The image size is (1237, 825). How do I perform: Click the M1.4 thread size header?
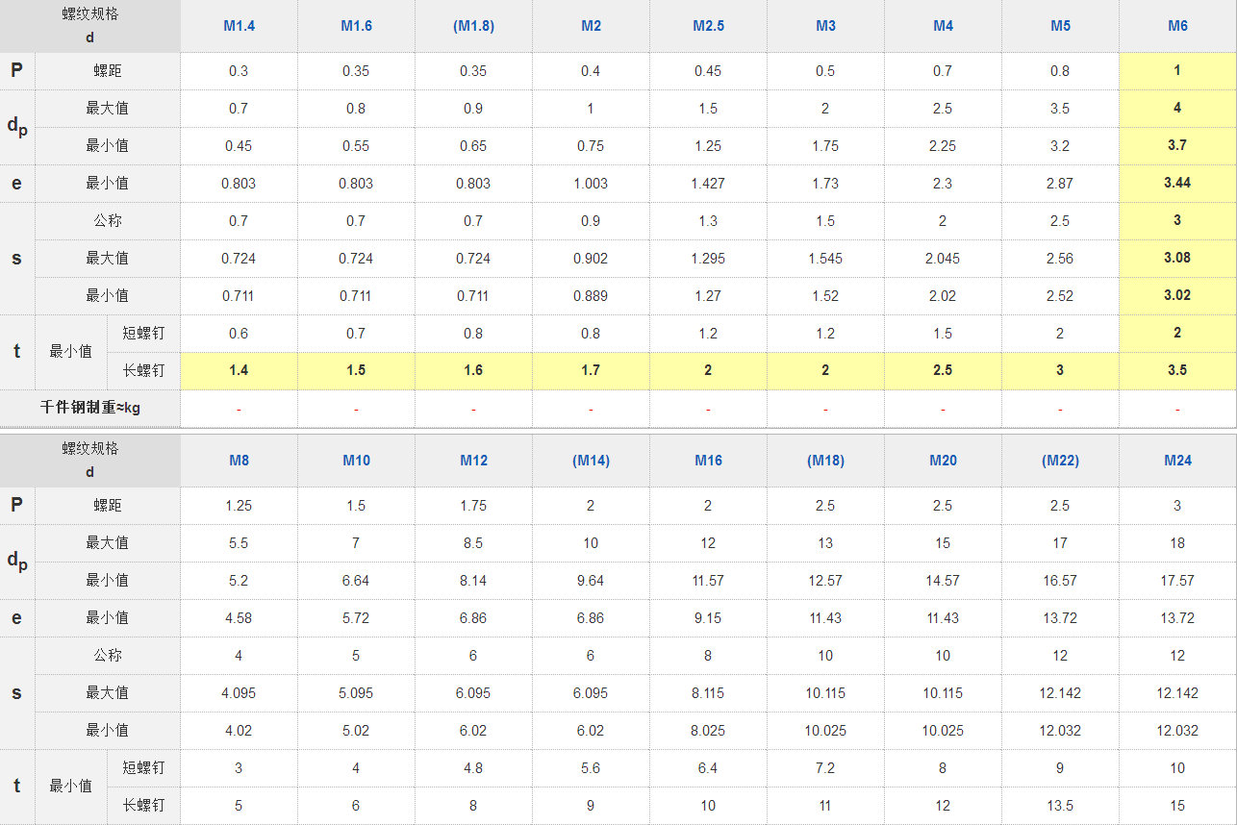tap(239, 26)
